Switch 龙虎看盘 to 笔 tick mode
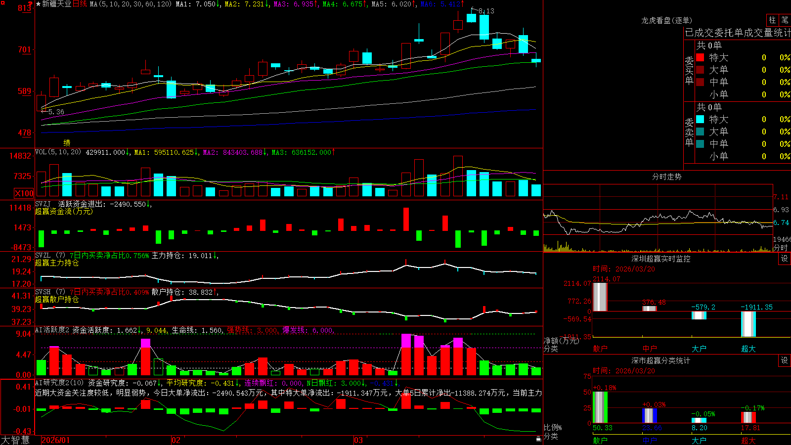 click(x=785, y=20)
